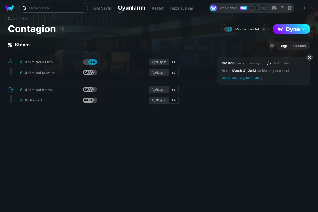Click Aç/Kapat F3 hotkey button
Screen dimensions: 318x212
click(164, 90)
